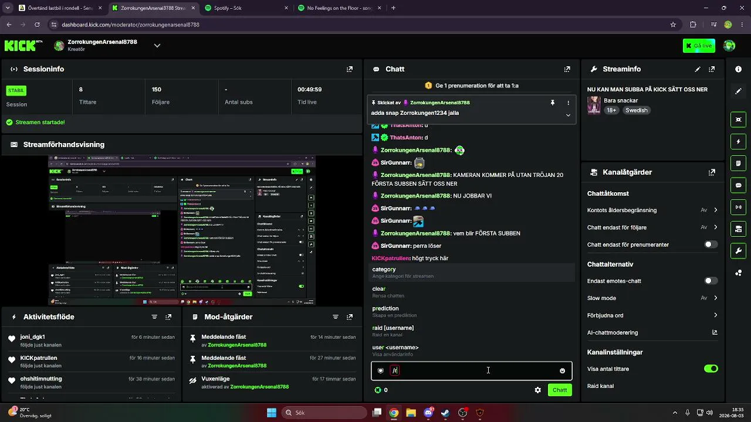Send message with the Chatt button

tap(560, 390)
